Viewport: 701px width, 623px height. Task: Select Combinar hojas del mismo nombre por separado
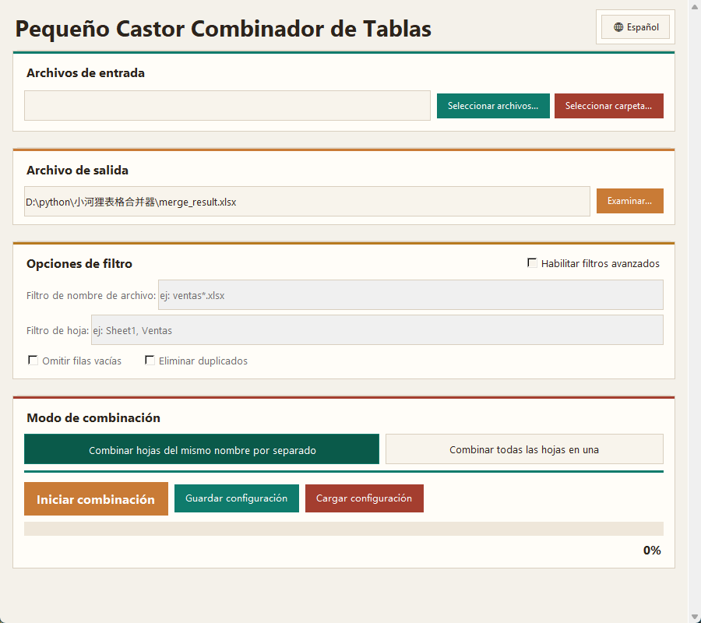(202, 449)
